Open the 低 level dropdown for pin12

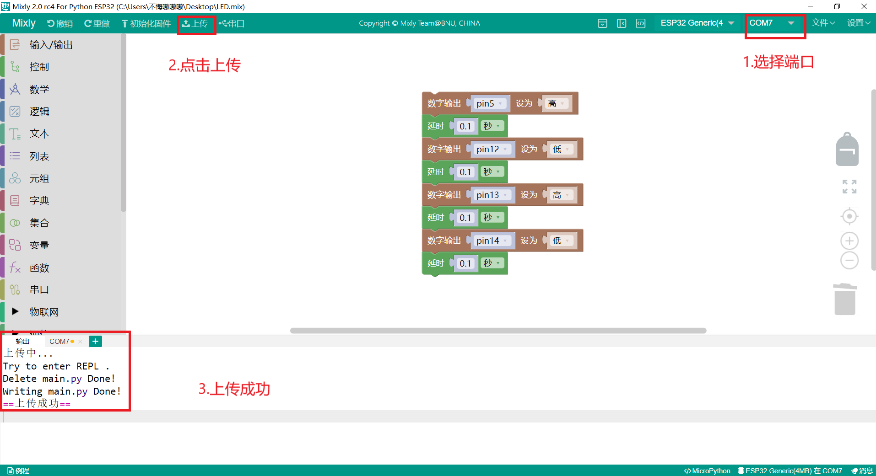[x=561, y=149]
